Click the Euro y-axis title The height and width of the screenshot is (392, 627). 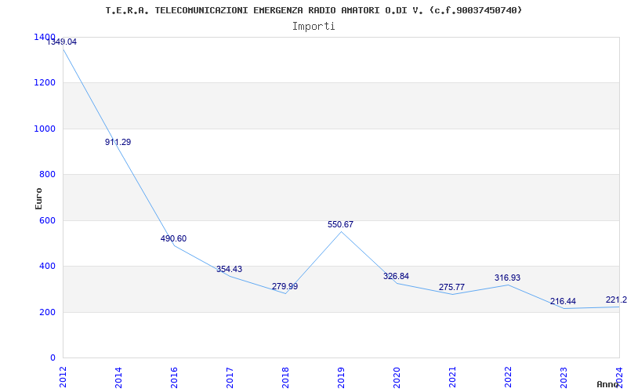pyautogui.click(x=38, y=198)
